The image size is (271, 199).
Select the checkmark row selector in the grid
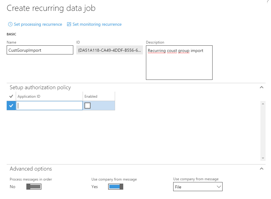point(11,106)
